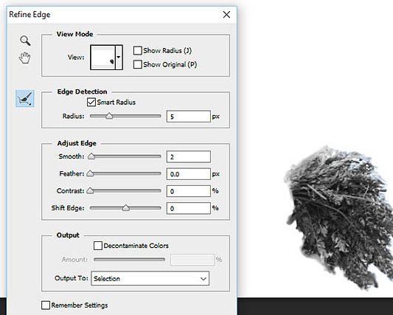Click the Feather slider handle
Image resolution: width=393 pixels, height=315 pixels.
pyautogui.click(x=90, y=173)
